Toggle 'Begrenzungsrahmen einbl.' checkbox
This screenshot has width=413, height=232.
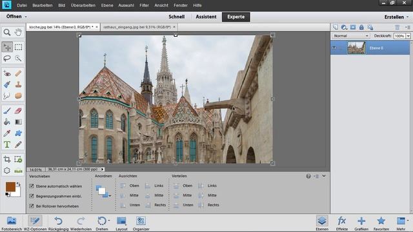click(x=32, y=196)
